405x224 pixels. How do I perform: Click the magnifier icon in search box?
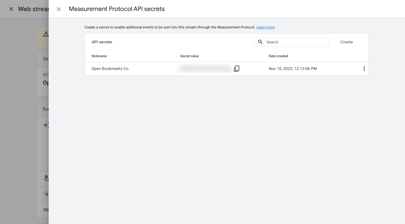[x=260, y=42]
